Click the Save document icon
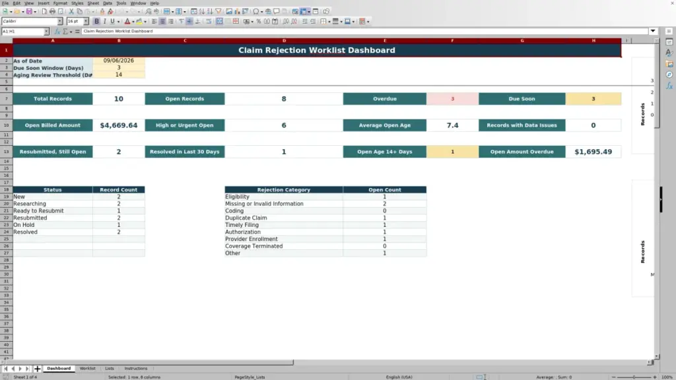This screenshot has height=380, width=676. pos(29,12)
